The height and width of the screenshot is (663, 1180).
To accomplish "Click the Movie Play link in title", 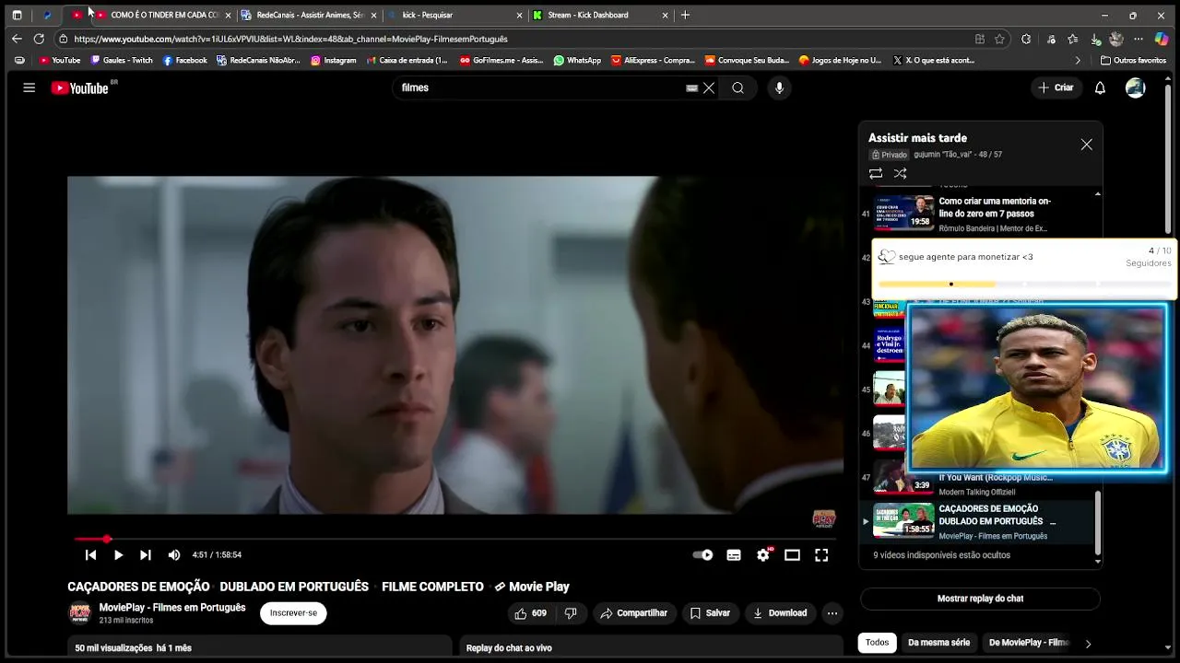I will pyautogui.click(x=532, y=587).
